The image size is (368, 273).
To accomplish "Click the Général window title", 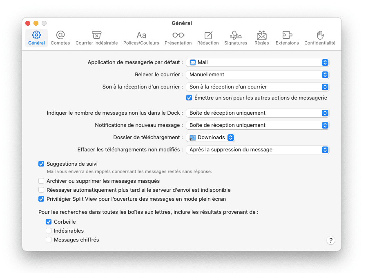I will point(182,23).
